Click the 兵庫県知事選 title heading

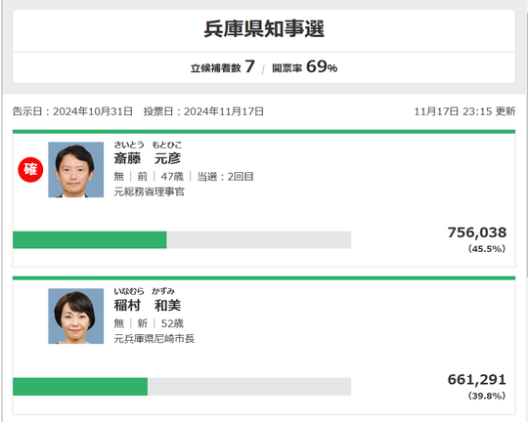pos(264,29)
